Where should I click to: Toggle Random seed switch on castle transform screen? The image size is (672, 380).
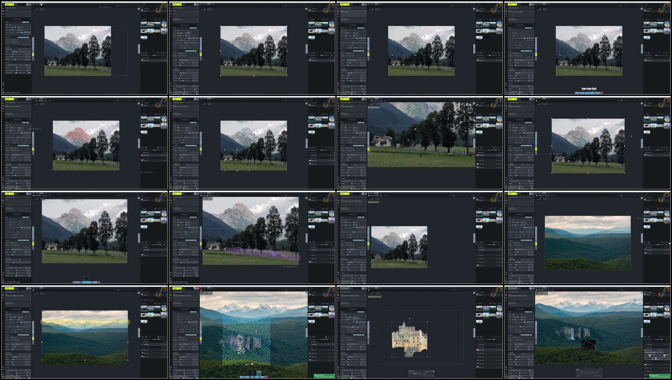click(357, 322)
